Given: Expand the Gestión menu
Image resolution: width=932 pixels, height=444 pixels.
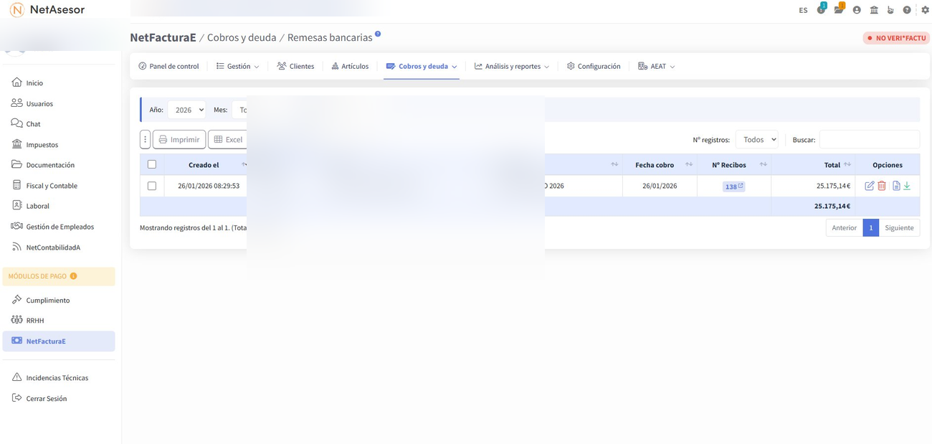Looking at the screenshot, I should tap(238, 66).
